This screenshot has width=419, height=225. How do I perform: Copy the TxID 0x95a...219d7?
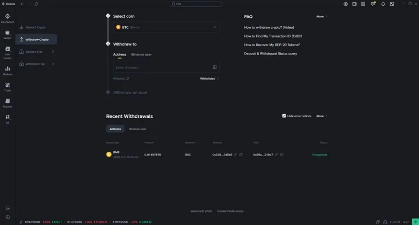click(x=282, y=154)
